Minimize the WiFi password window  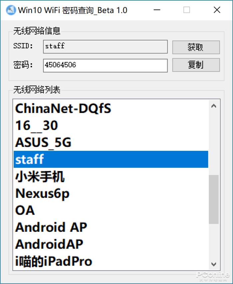click(x=156, y=10)
